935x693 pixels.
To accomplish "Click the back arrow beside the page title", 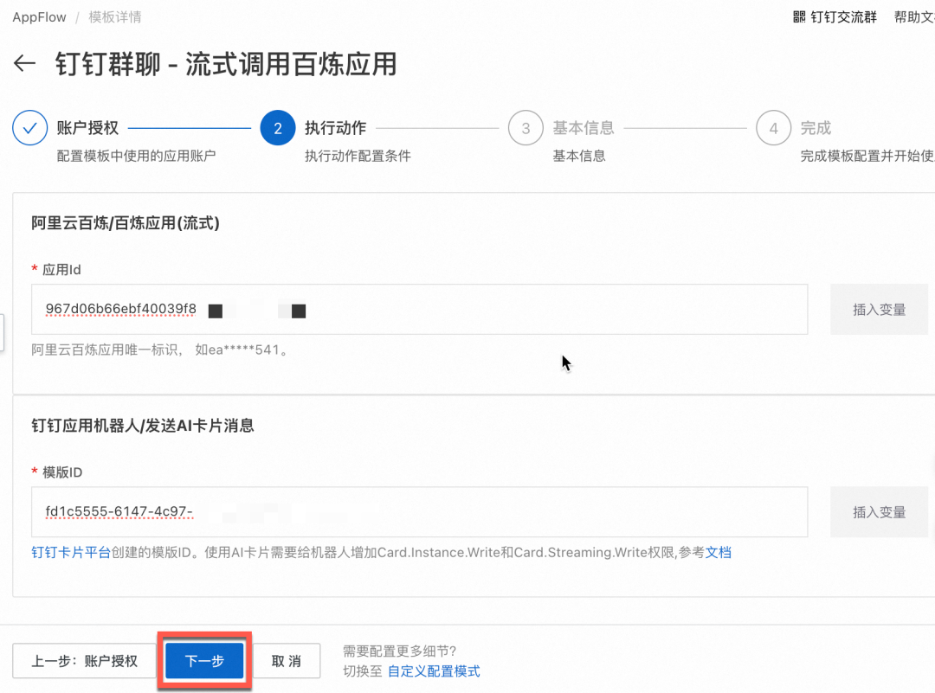I will [x=25, y=64].
